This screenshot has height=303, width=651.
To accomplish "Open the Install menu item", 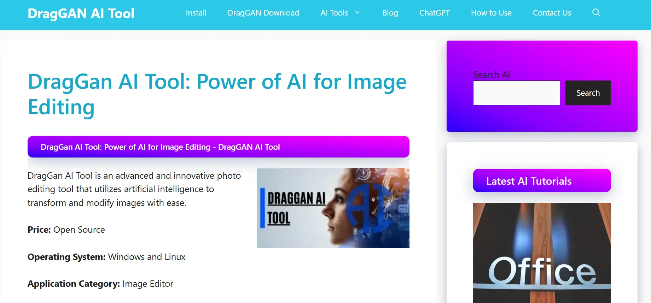I will coord(196,13).
